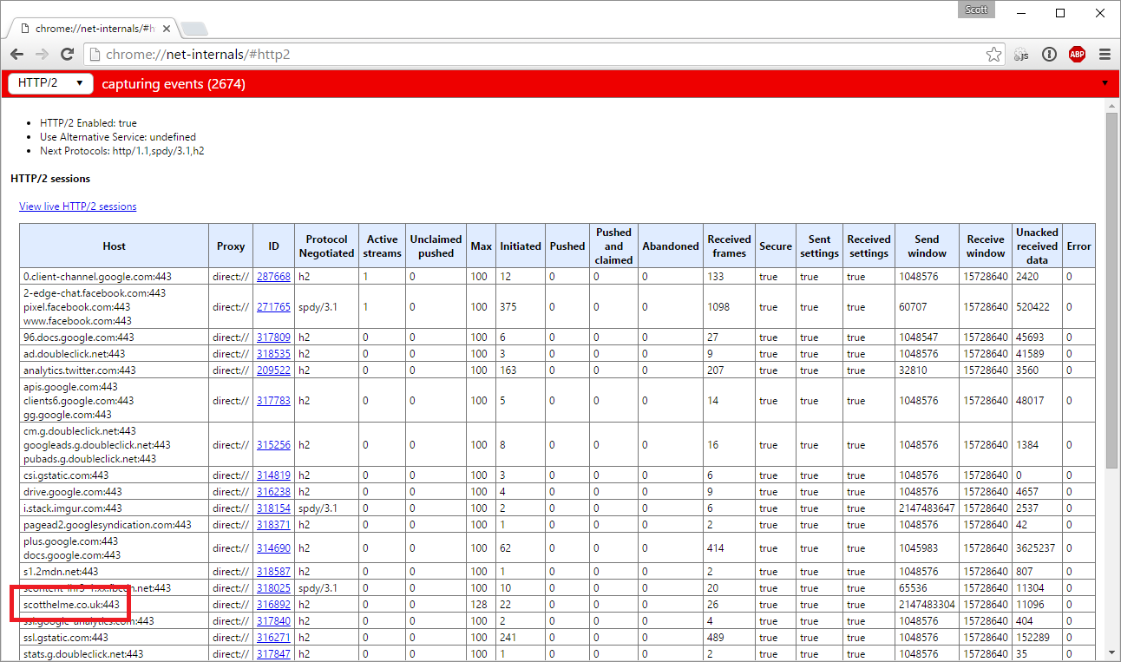
Task: Click the back navigation arrow
Action: point(16,54)
